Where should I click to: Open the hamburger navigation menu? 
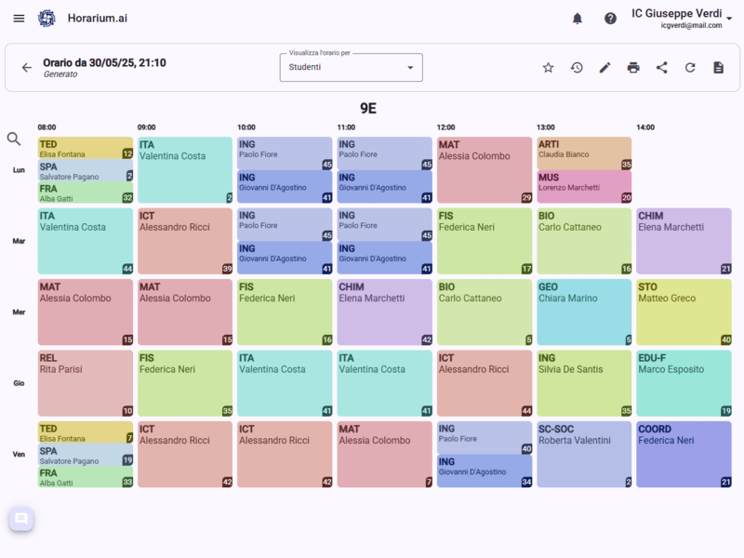19,19
